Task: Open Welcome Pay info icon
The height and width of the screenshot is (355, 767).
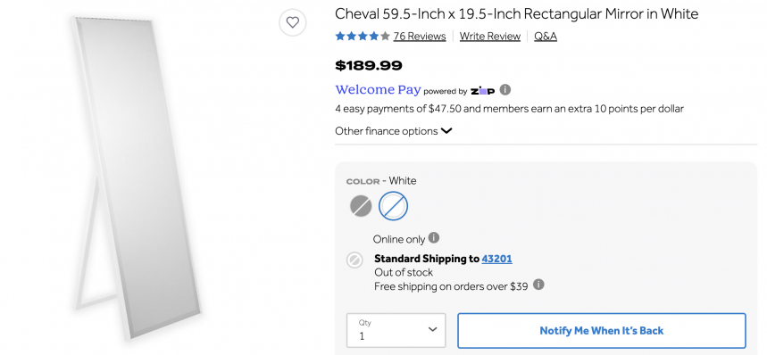Action: pyautogui.click(x=505, y=90)
